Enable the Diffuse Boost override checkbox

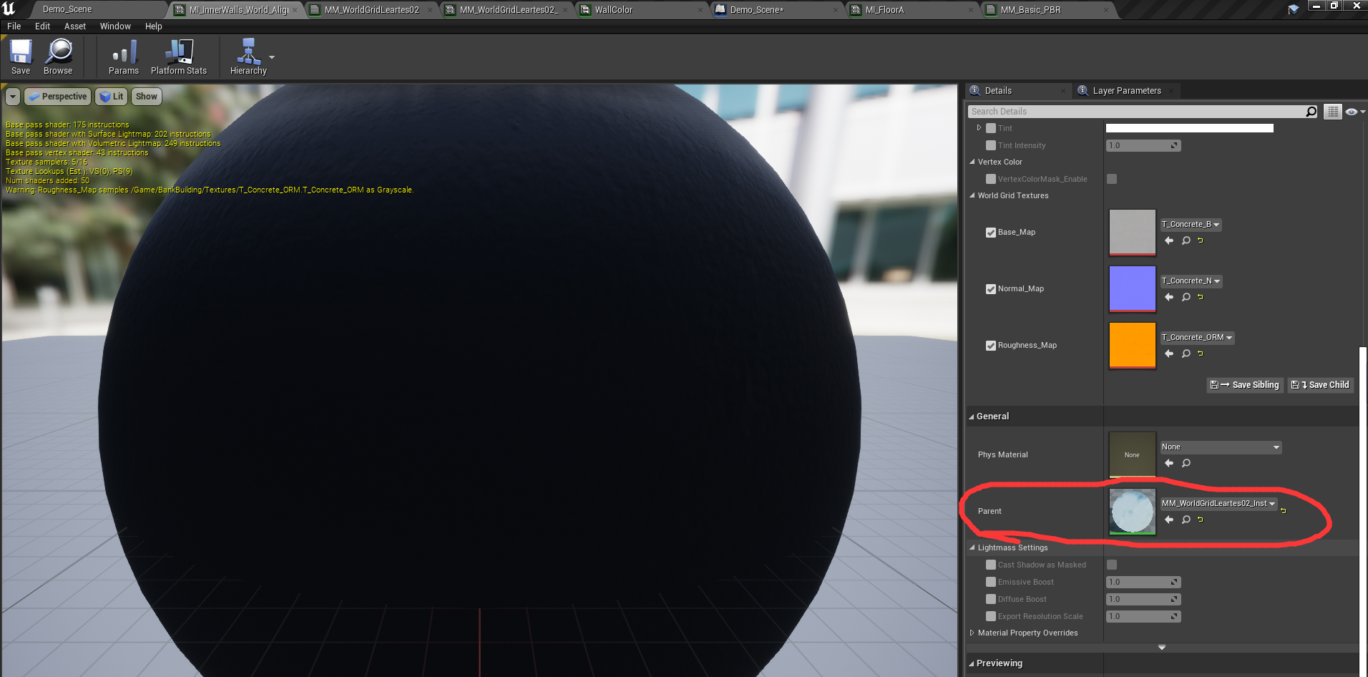(x=991, y=599)
